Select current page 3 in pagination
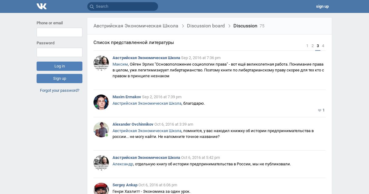This screenshot has height=194, width=369. coord(318,46)
